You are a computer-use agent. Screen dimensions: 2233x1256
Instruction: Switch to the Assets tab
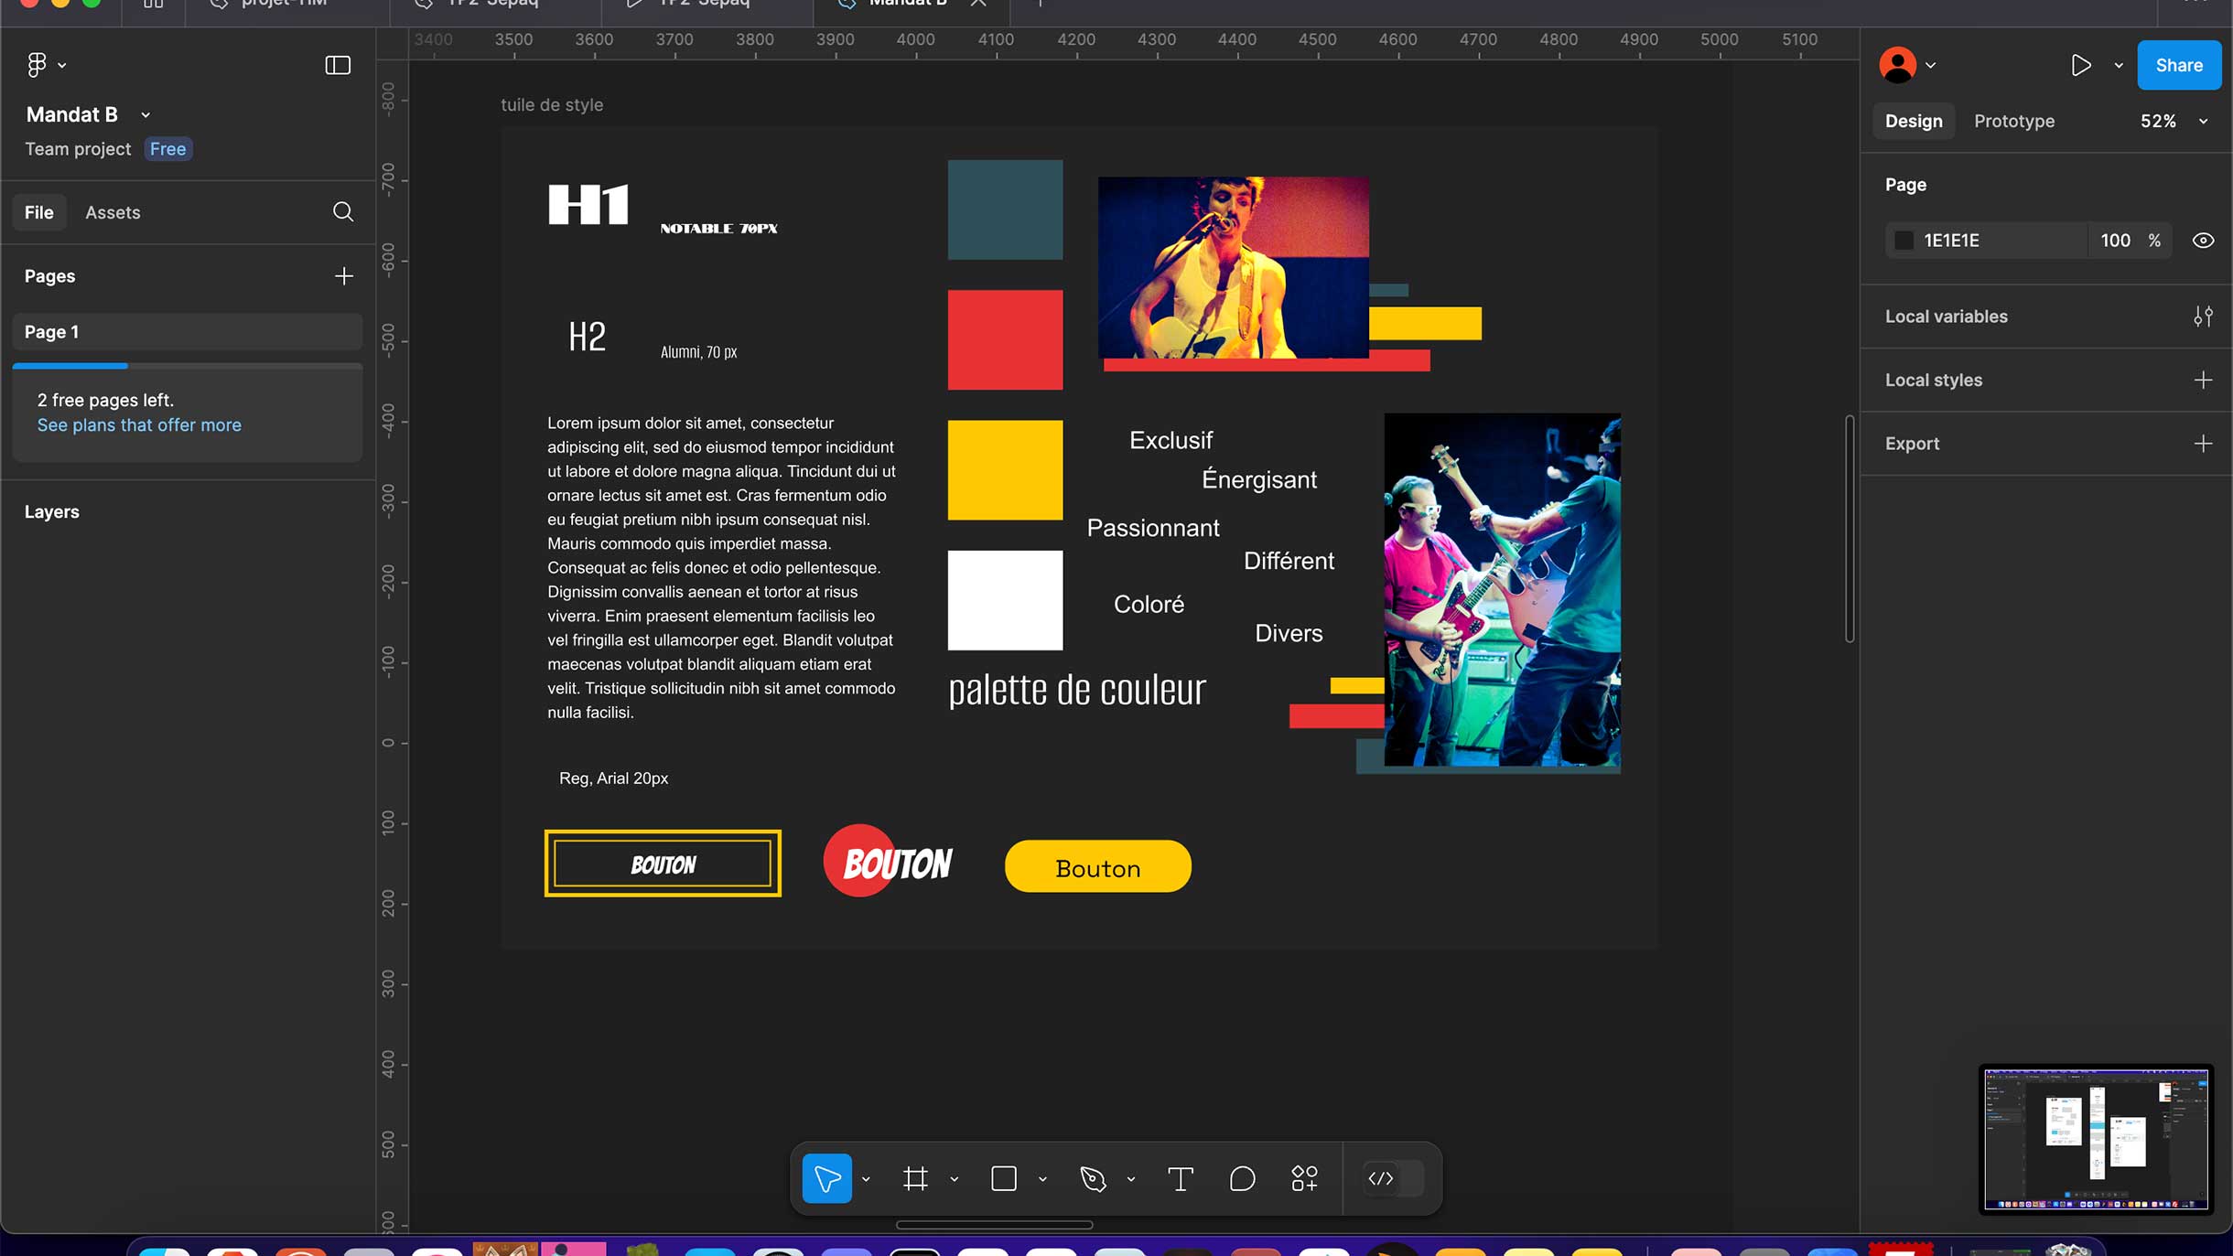pos(113,212)
